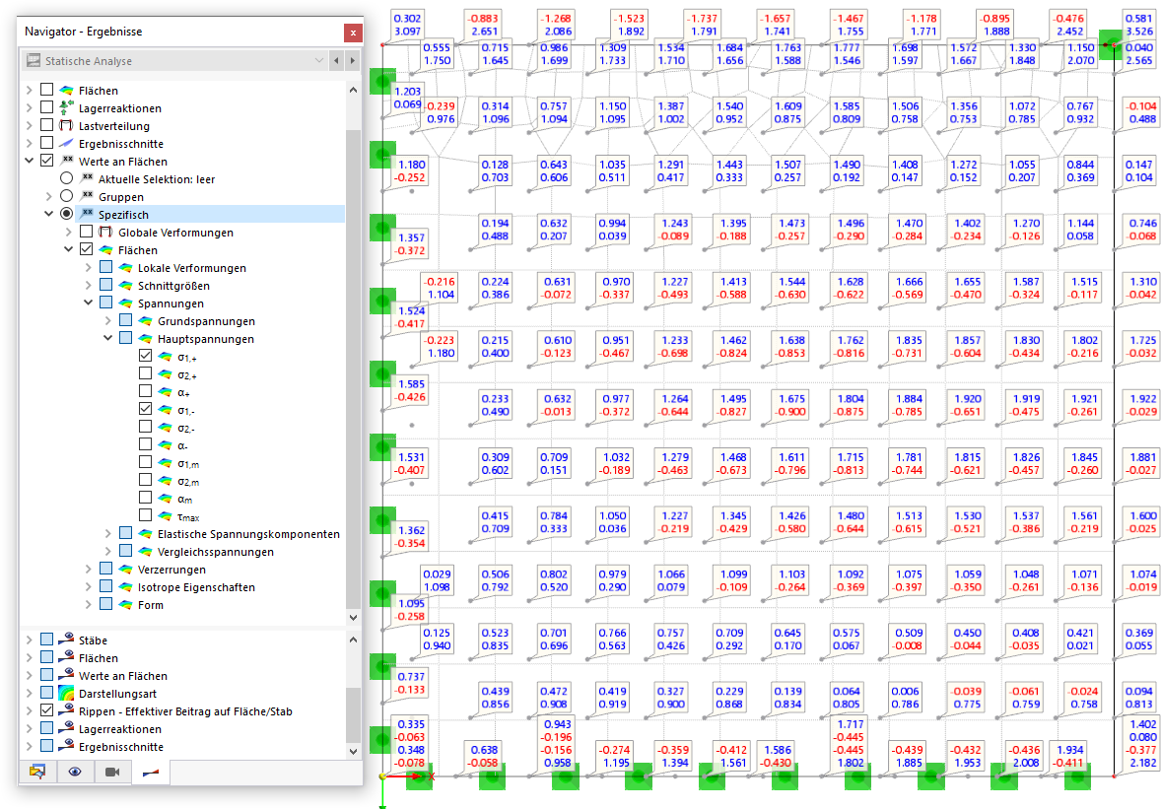Click the Verzerrungen icon
Viewport: 1161px width, 809px height.
126,570
